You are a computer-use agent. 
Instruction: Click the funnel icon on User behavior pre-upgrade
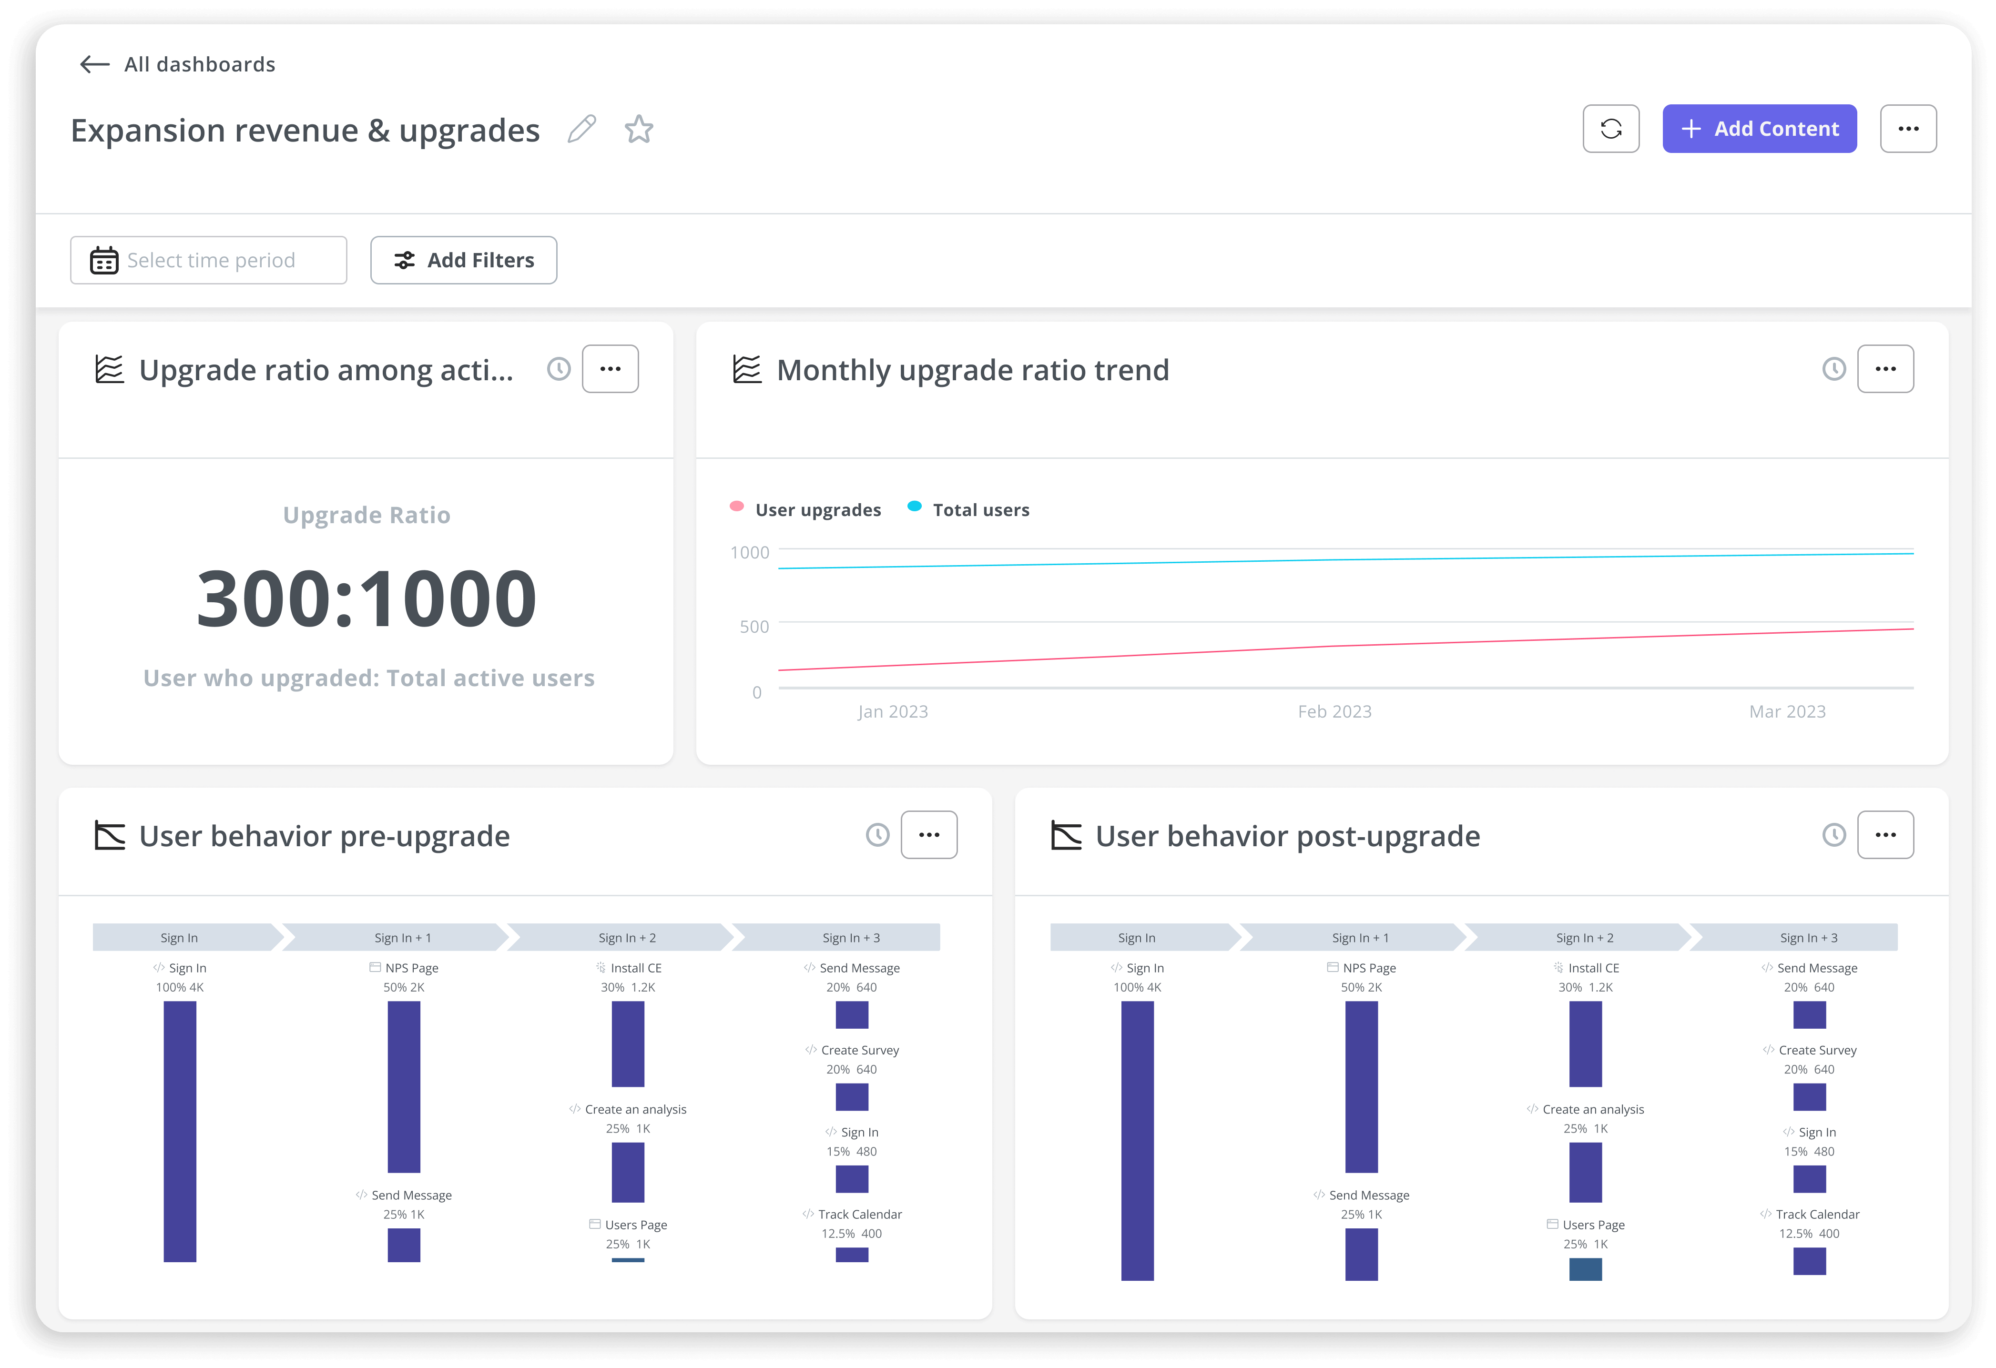click(109, 835)
